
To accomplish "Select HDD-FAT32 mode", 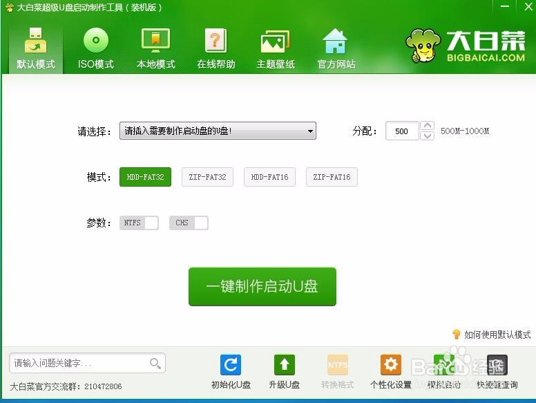I will point(145,177).
